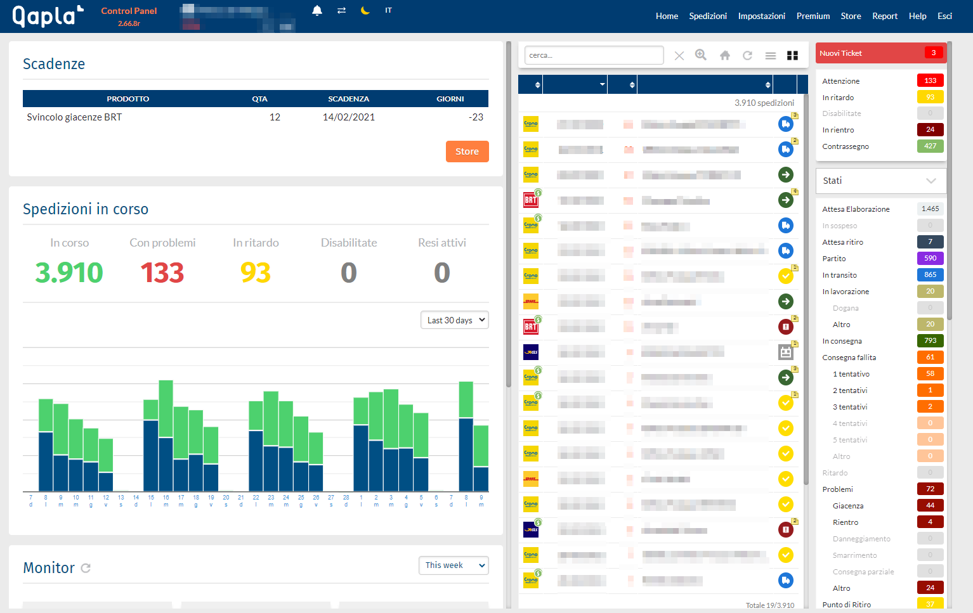Open the Help menu
Image resolution: width=973 pixels, height=613 pixels.
pyautogui.click(x=917, y=16)
